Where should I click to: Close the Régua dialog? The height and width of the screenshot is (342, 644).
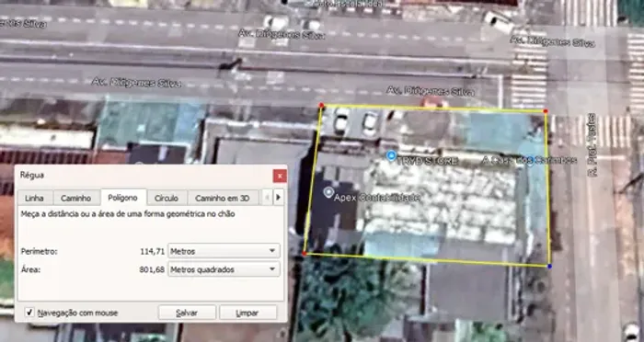[x=280, y=177]
